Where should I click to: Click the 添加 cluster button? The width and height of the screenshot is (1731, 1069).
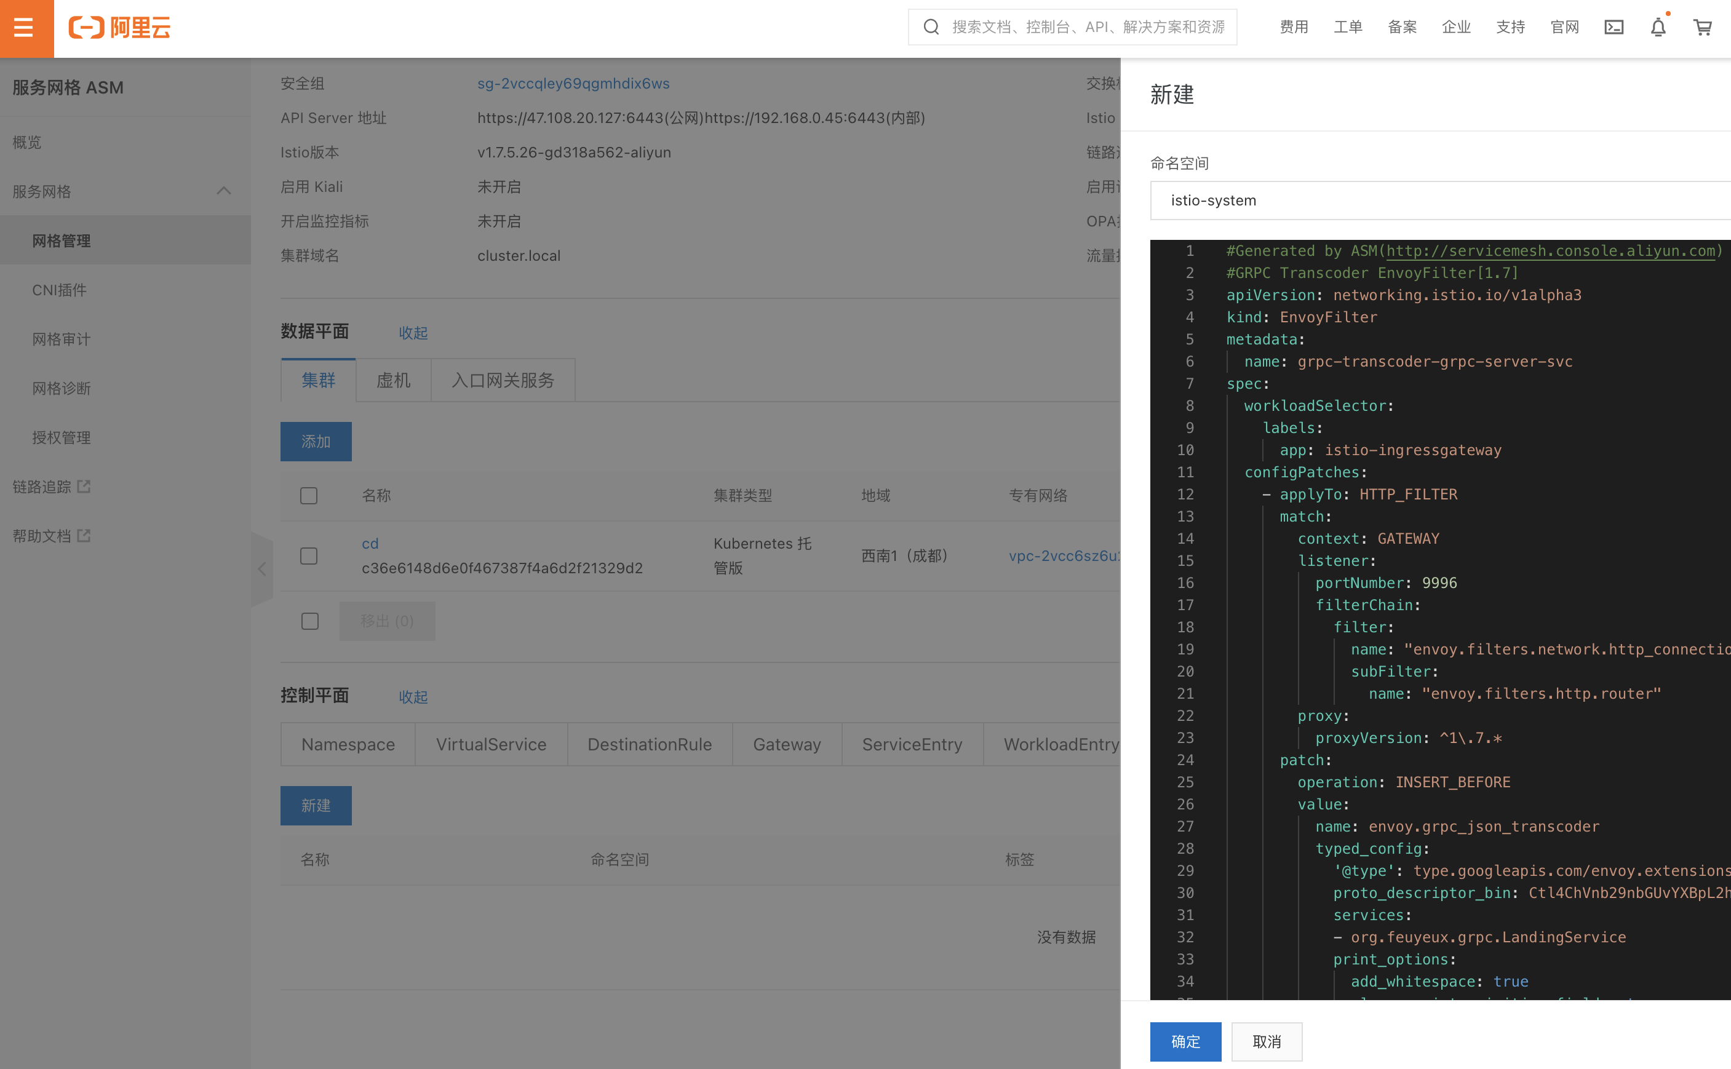pyautogui.click(x=316, y=442)
